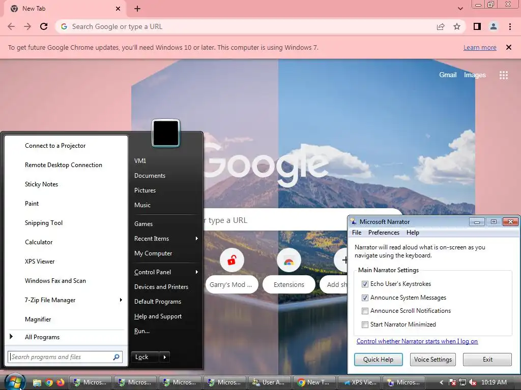The image size is (521, 390).
Task: Open Garry's Mod shortcut icon
Action: [x=232, y=260]
